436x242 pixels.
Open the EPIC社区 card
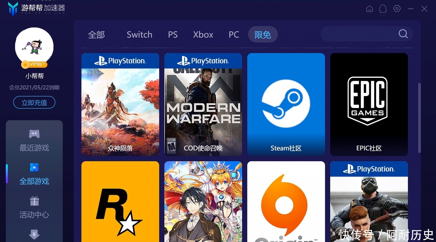[369, 104]
